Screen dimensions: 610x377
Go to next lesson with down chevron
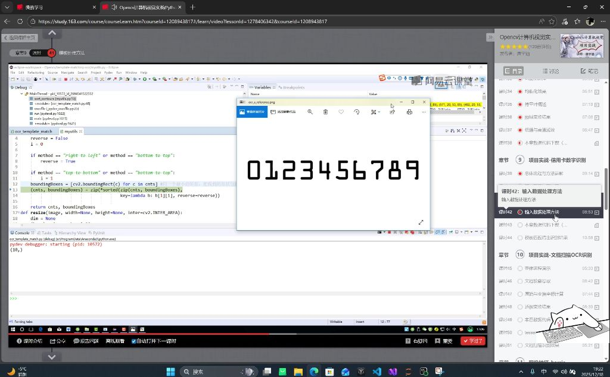coord(52,357)
